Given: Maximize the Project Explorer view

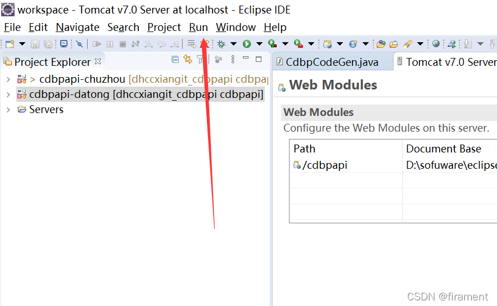Looking at the screenshot, I should pos(259,59).
